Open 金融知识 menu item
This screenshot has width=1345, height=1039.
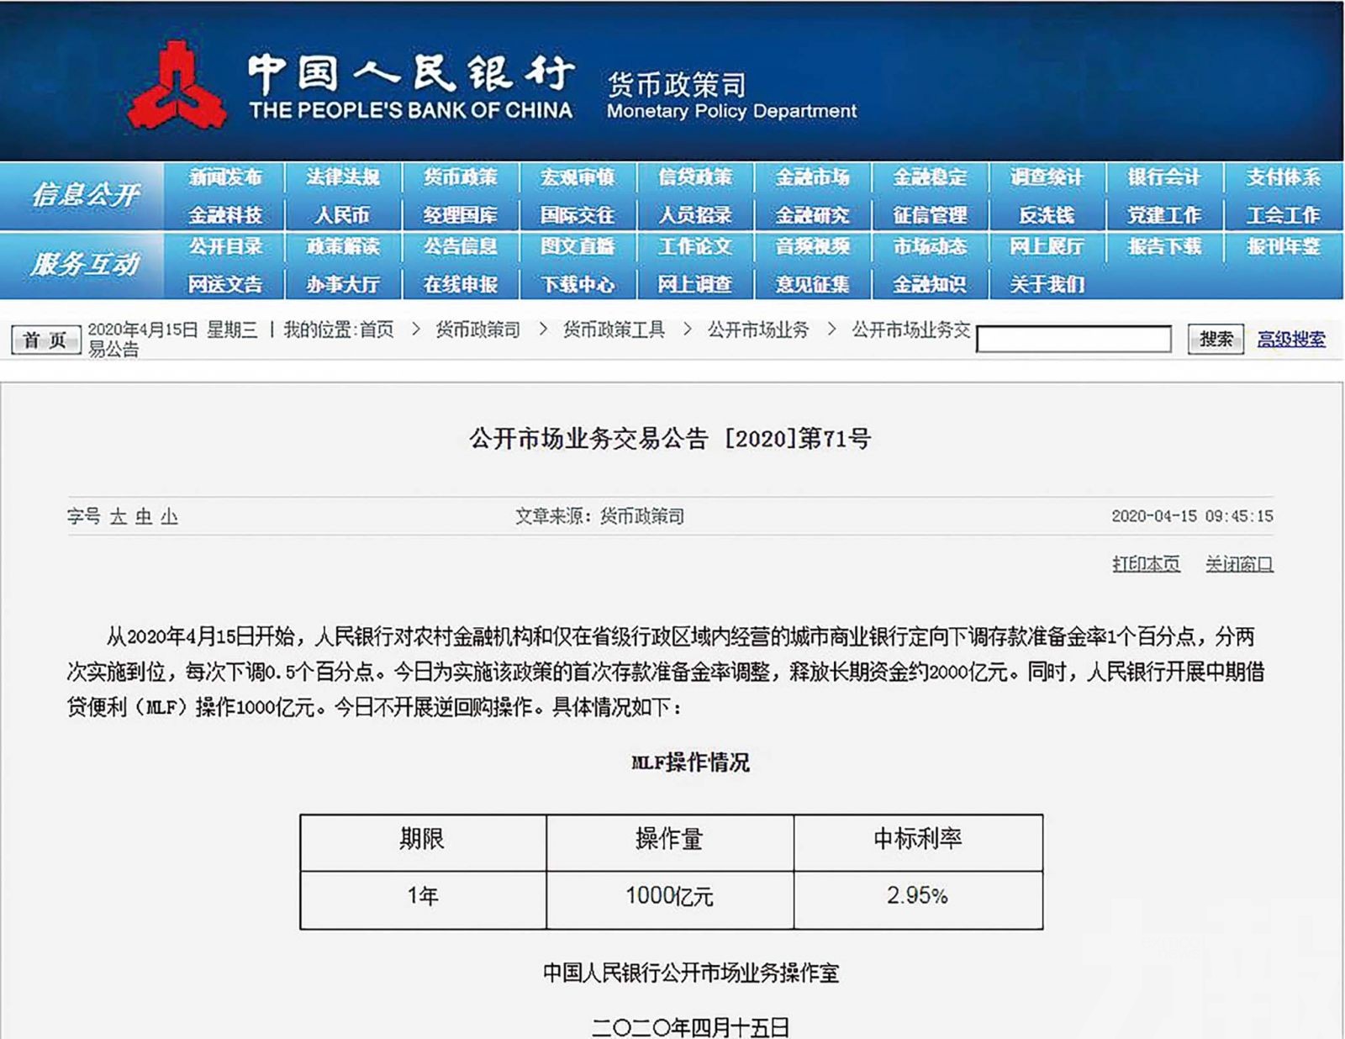pos(930,284)
